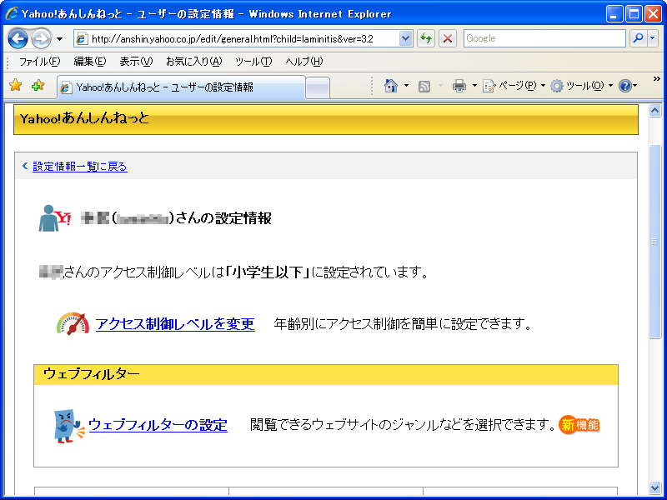Open the 表示(V) menu
The image size is (667, 500).
coord(136,62)
